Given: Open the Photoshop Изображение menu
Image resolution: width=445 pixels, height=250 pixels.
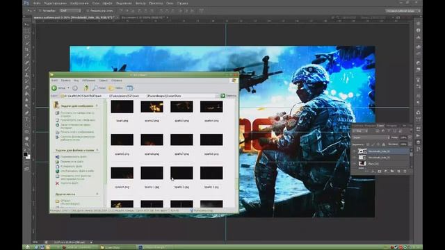Looking at the screenshot, I should point(79,3).
